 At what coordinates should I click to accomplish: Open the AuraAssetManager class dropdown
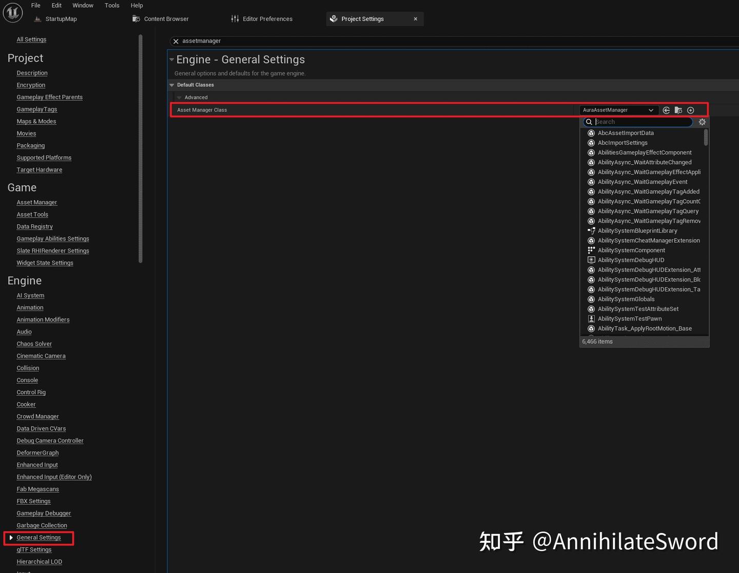coord(618,110)
